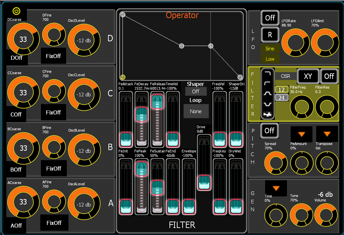
Task: Select the bottom vowel filter type icon
Action: pyautogui.click(x=267, y=114)
